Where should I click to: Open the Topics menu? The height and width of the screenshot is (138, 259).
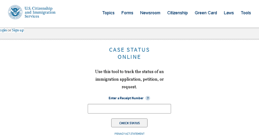108,13
